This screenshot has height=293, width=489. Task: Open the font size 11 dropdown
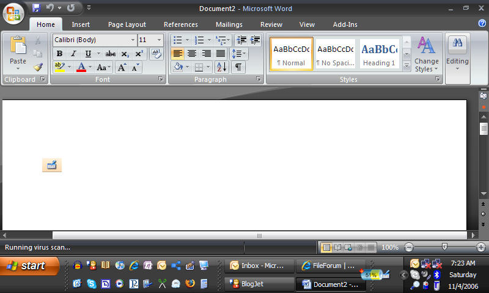tap(159, 40)
